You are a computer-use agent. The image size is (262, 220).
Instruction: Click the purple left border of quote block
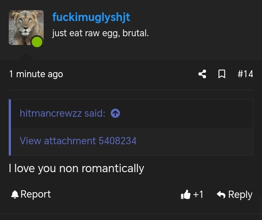pyautogui.click(x=10, y=127)
